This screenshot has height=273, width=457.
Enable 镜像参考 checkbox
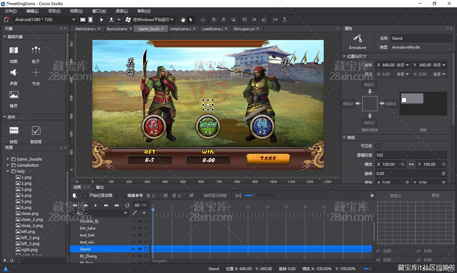coord(123,196)
